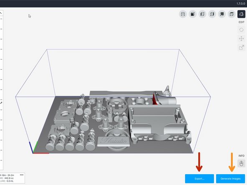Select the Scale tool with diagonal arrow
This screenshot has height=185, width=247.
tap(241, 47)
